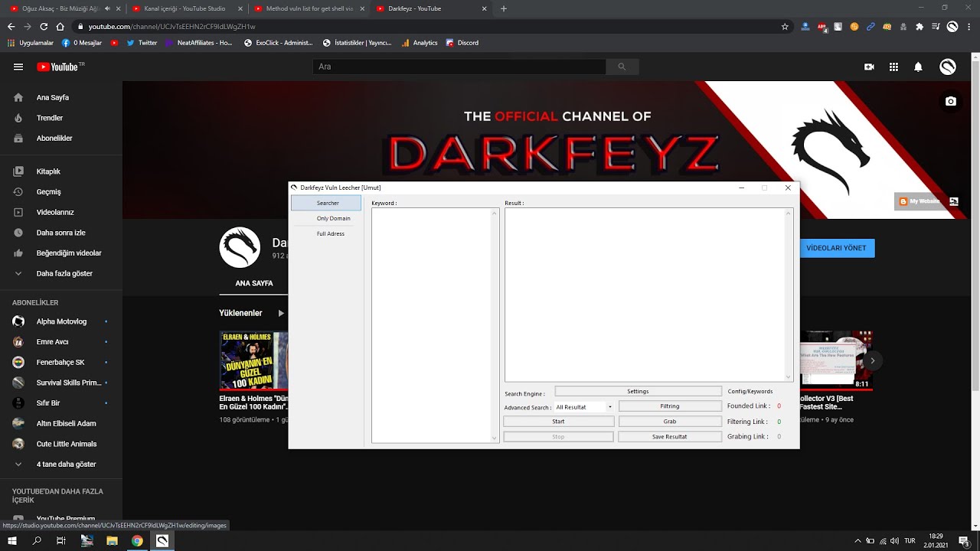Open Kitaplık in the sidebar
Screen dimensions: 980x551
[61, 171]
